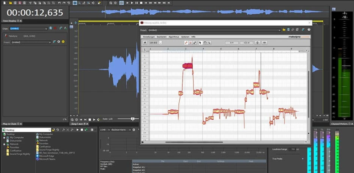The image size is (354, 173).
Task: Click the Melodyne pitch quantize macro icon
Action: [x=257, y=43]
